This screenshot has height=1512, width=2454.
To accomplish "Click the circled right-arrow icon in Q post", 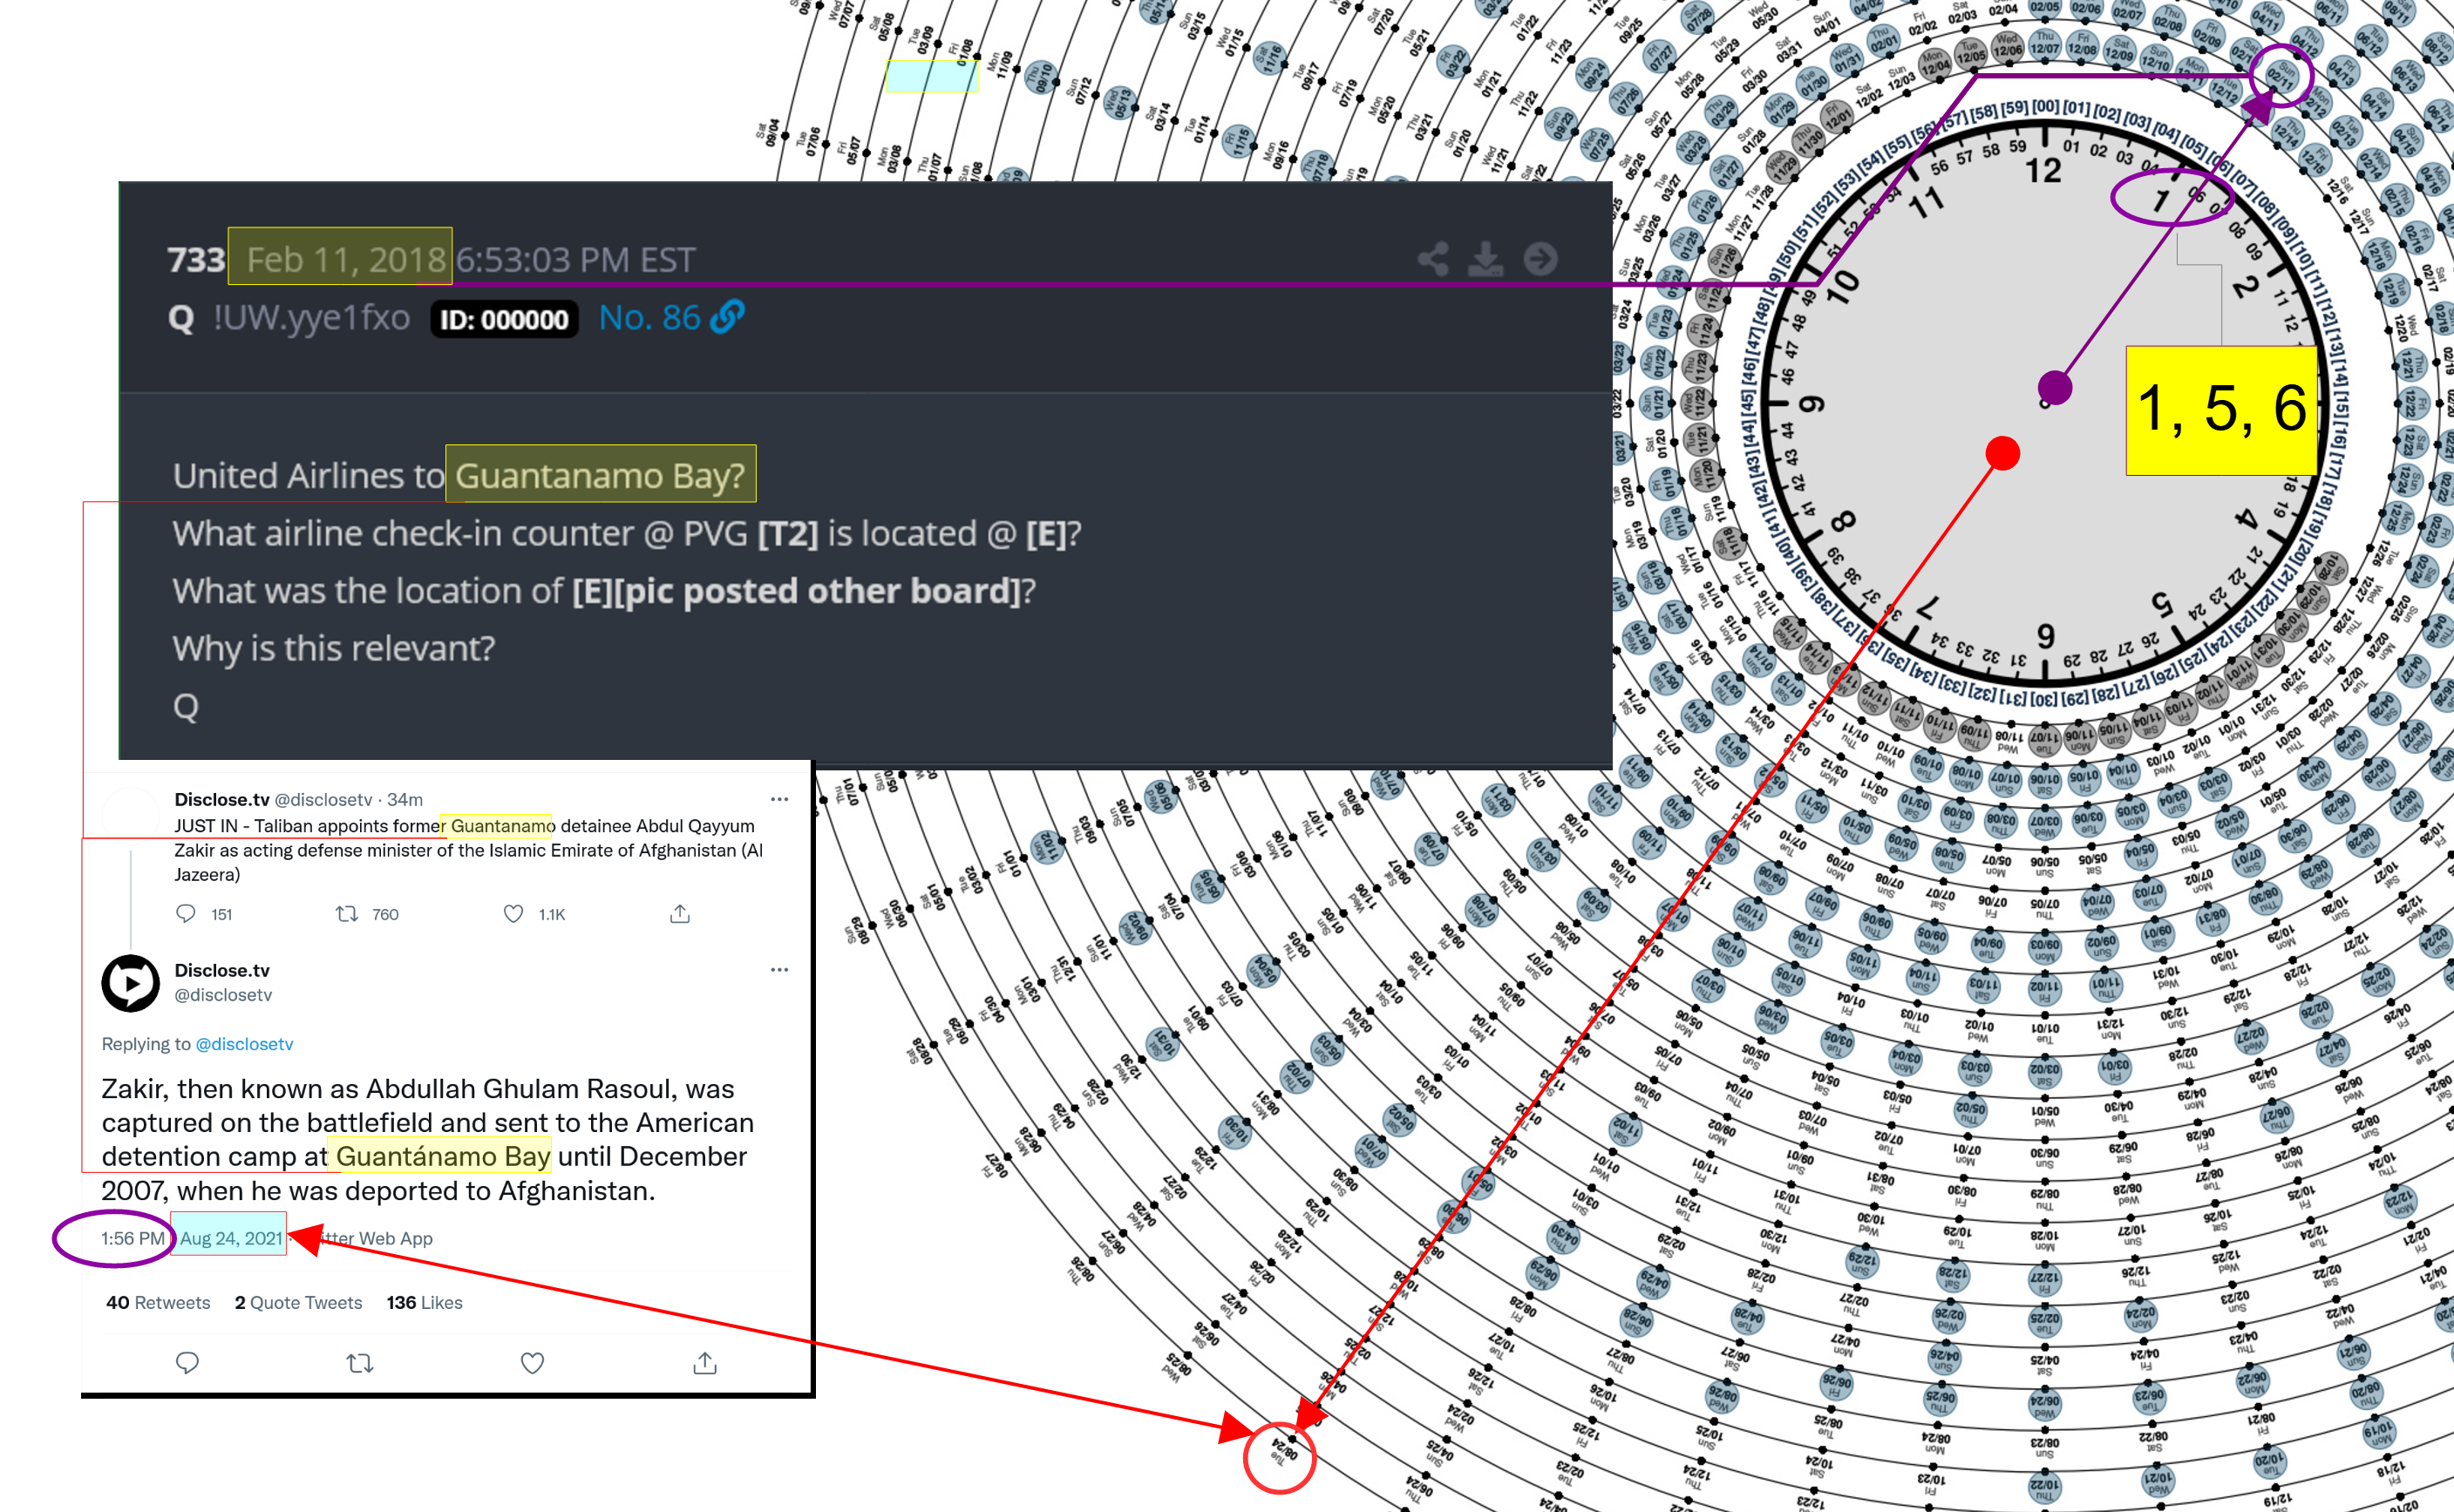I will tap(1540, 259).
